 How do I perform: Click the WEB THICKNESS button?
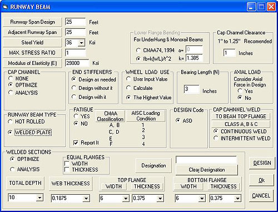[x=71, y=183]
